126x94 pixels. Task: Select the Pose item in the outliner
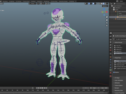coord(120,13)
